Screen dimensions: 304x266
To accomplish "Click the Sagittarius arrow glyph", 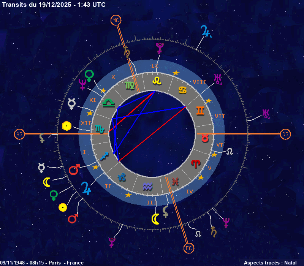I will 105,156.
